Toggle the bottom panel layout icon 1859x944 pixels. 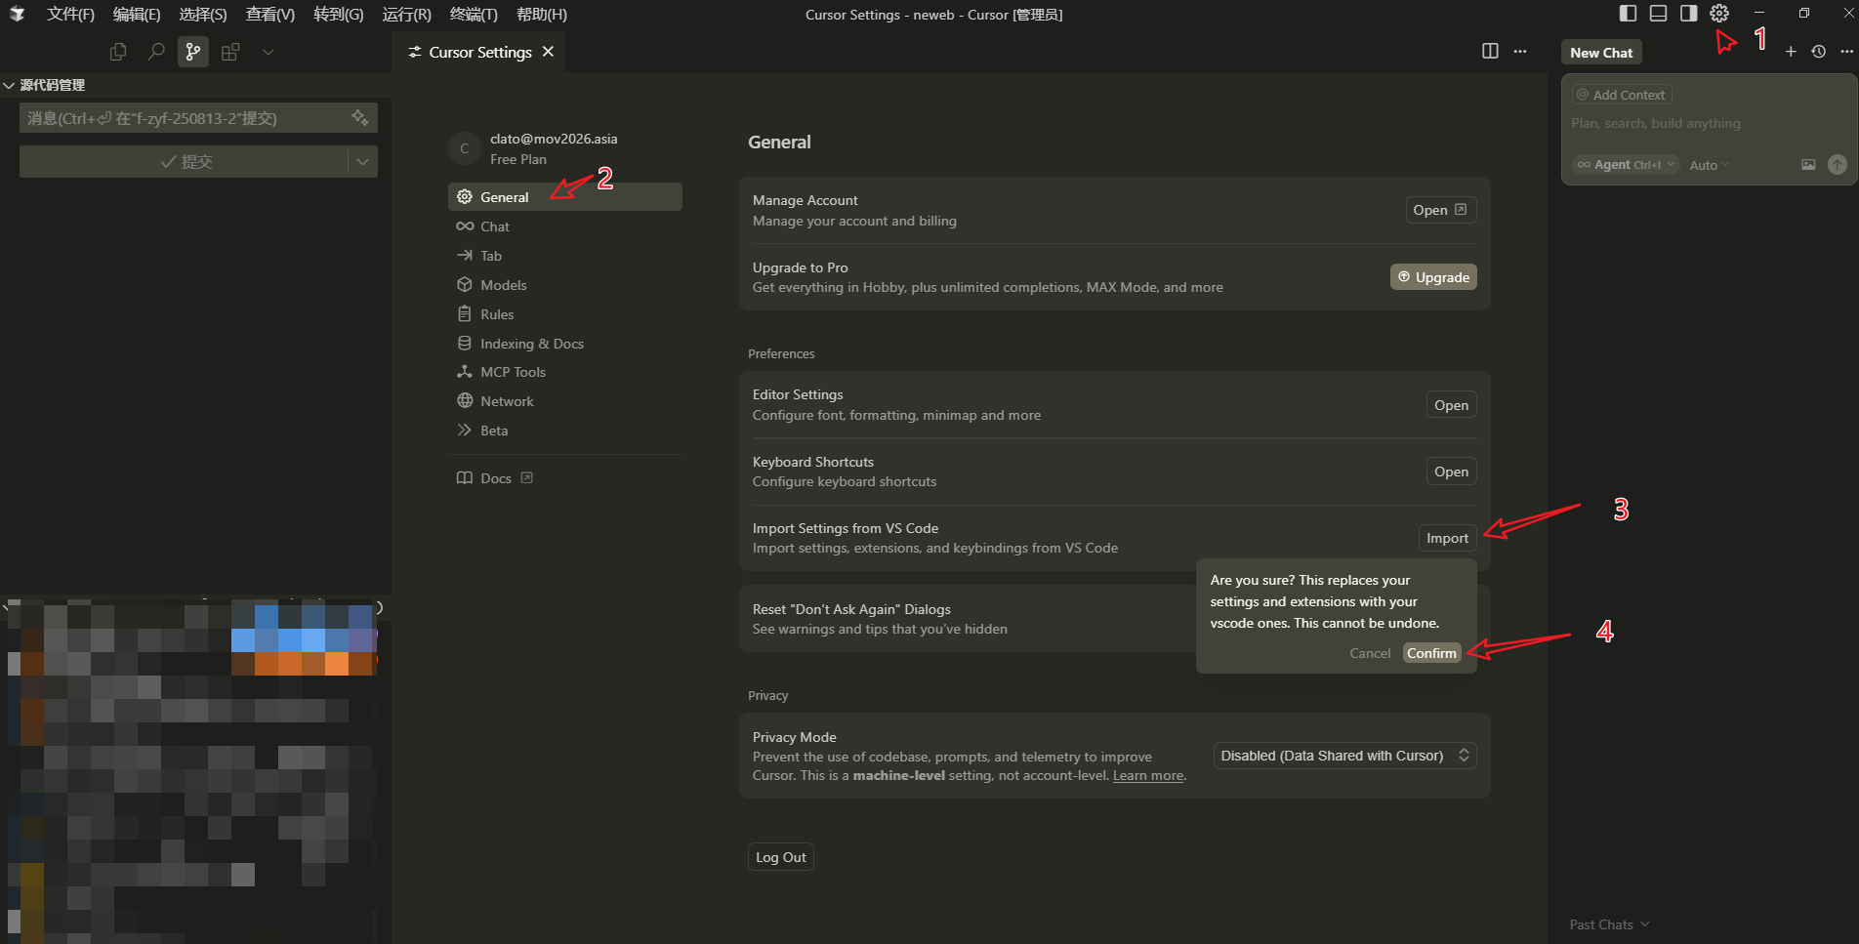pyautogui.click(x=1658, y=14)
